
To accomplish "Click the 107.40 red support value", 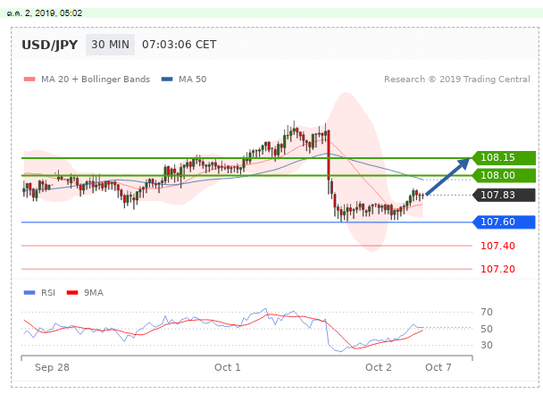I will (497, 246).
